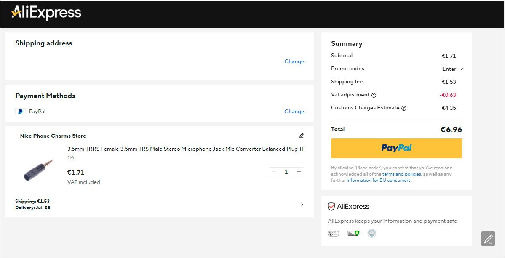Pay with the yellow PayPal button
The width and height of the screenshot is (505, 258).
point(396,148)
